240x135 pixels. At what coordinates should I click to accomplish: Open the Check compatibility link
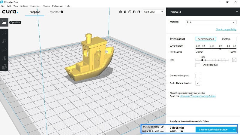tap(226, 29)
